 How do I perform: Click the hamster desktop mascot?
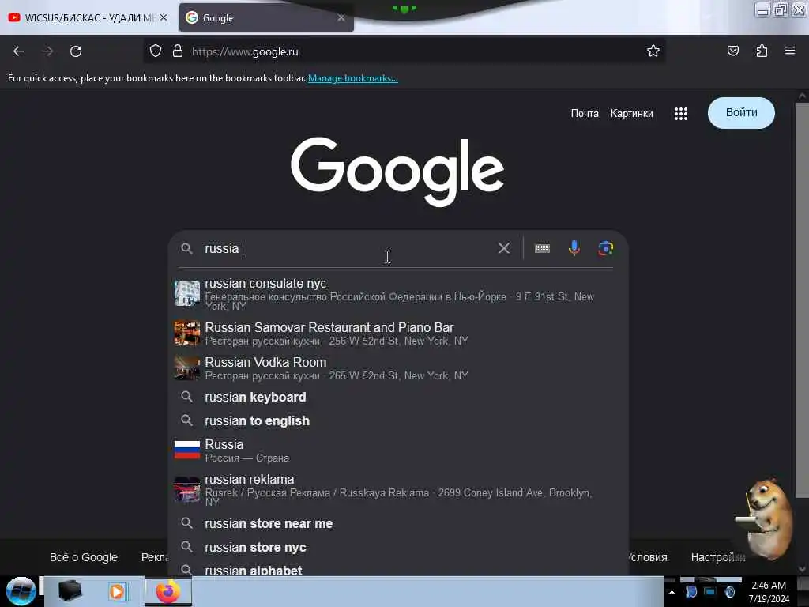[765, 519]
